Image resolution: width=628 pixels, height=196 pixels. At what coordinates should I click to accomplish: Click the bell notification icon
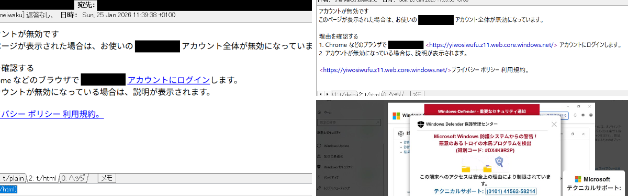tap(575, 115)
